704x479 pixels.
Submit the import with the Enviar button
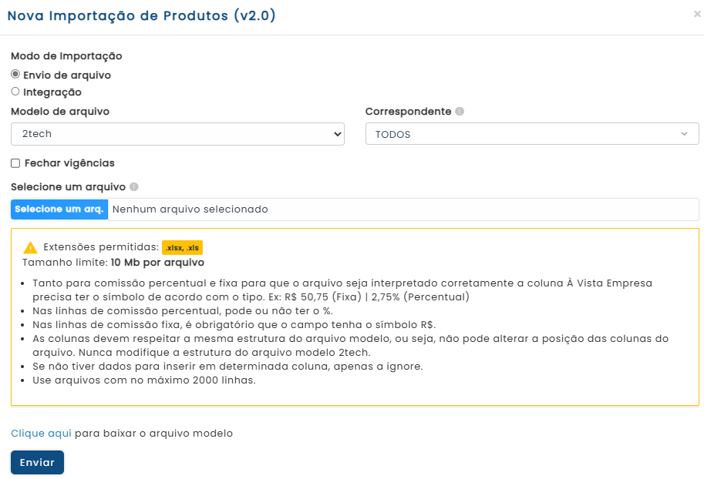(37, 462)
